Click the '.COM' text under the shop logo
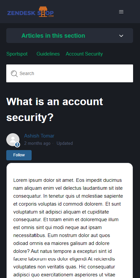 [x=50, y=16]
